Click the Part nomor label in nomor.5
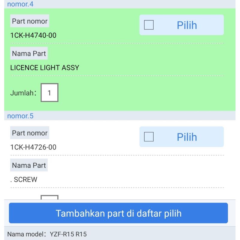The image size is (240, 240). coord(29,133)
